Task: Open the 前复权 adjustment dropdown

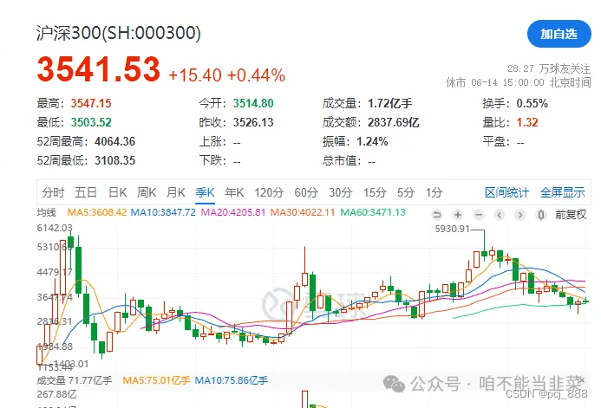Action: tap(571, 214)
